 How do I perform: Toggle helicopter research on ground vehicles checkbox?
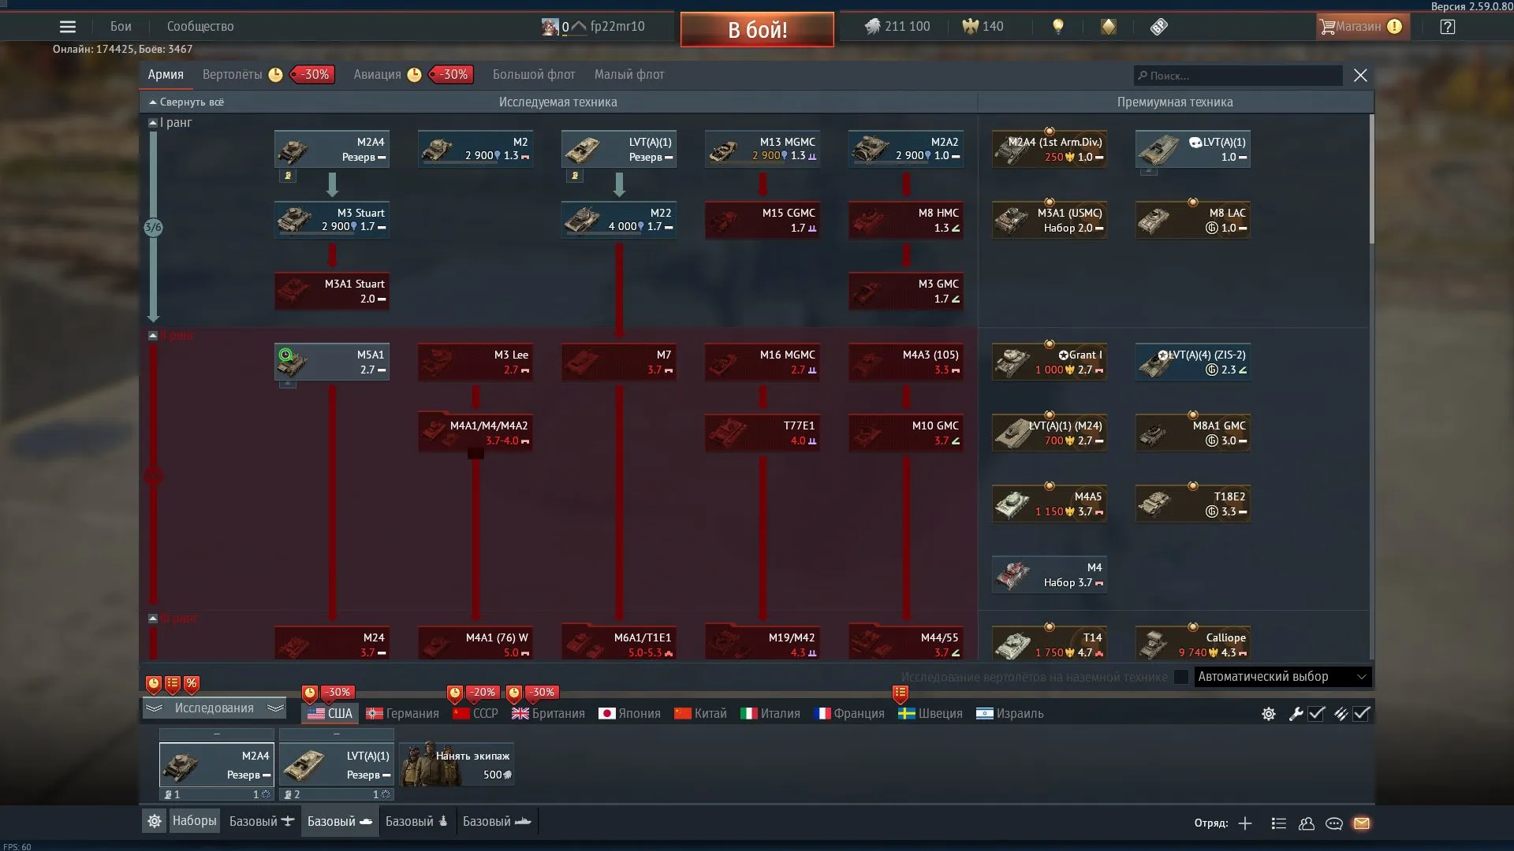click(1180, 677)
